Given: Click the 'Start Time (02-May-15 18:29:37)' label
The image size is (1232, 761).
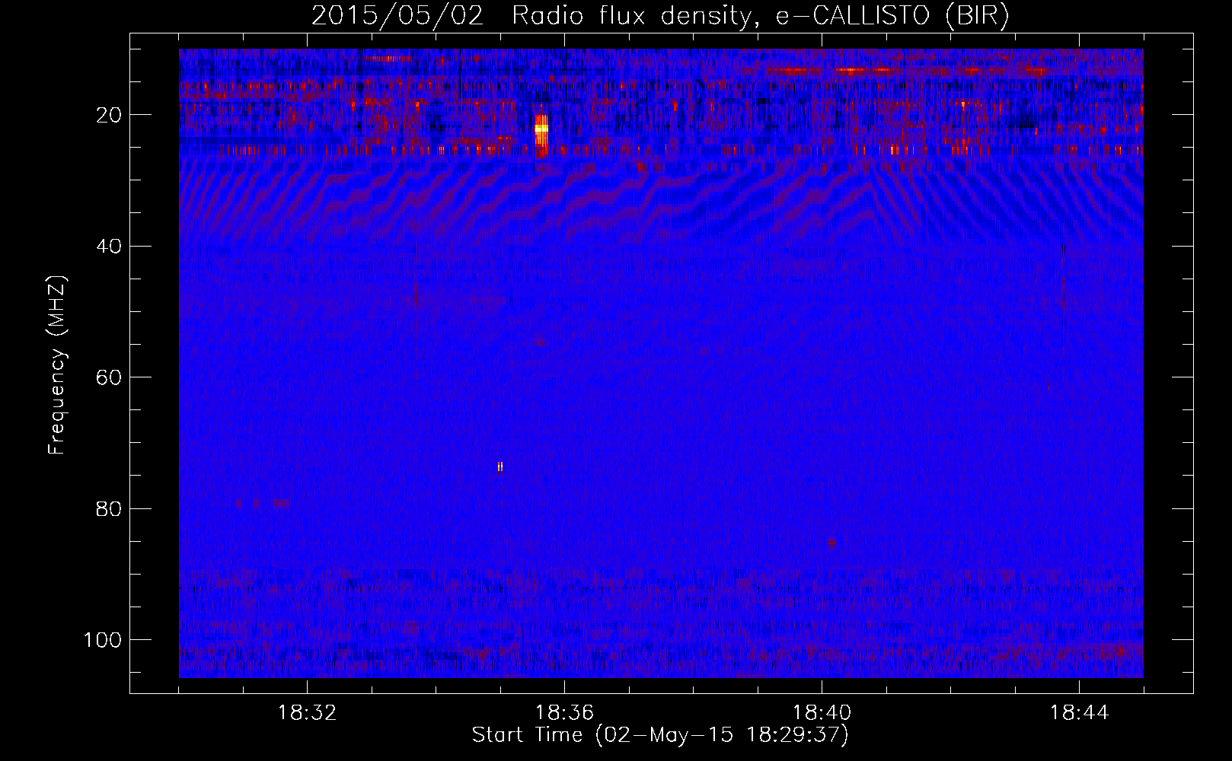Looking at the screenshot, I should coord(660,735).
